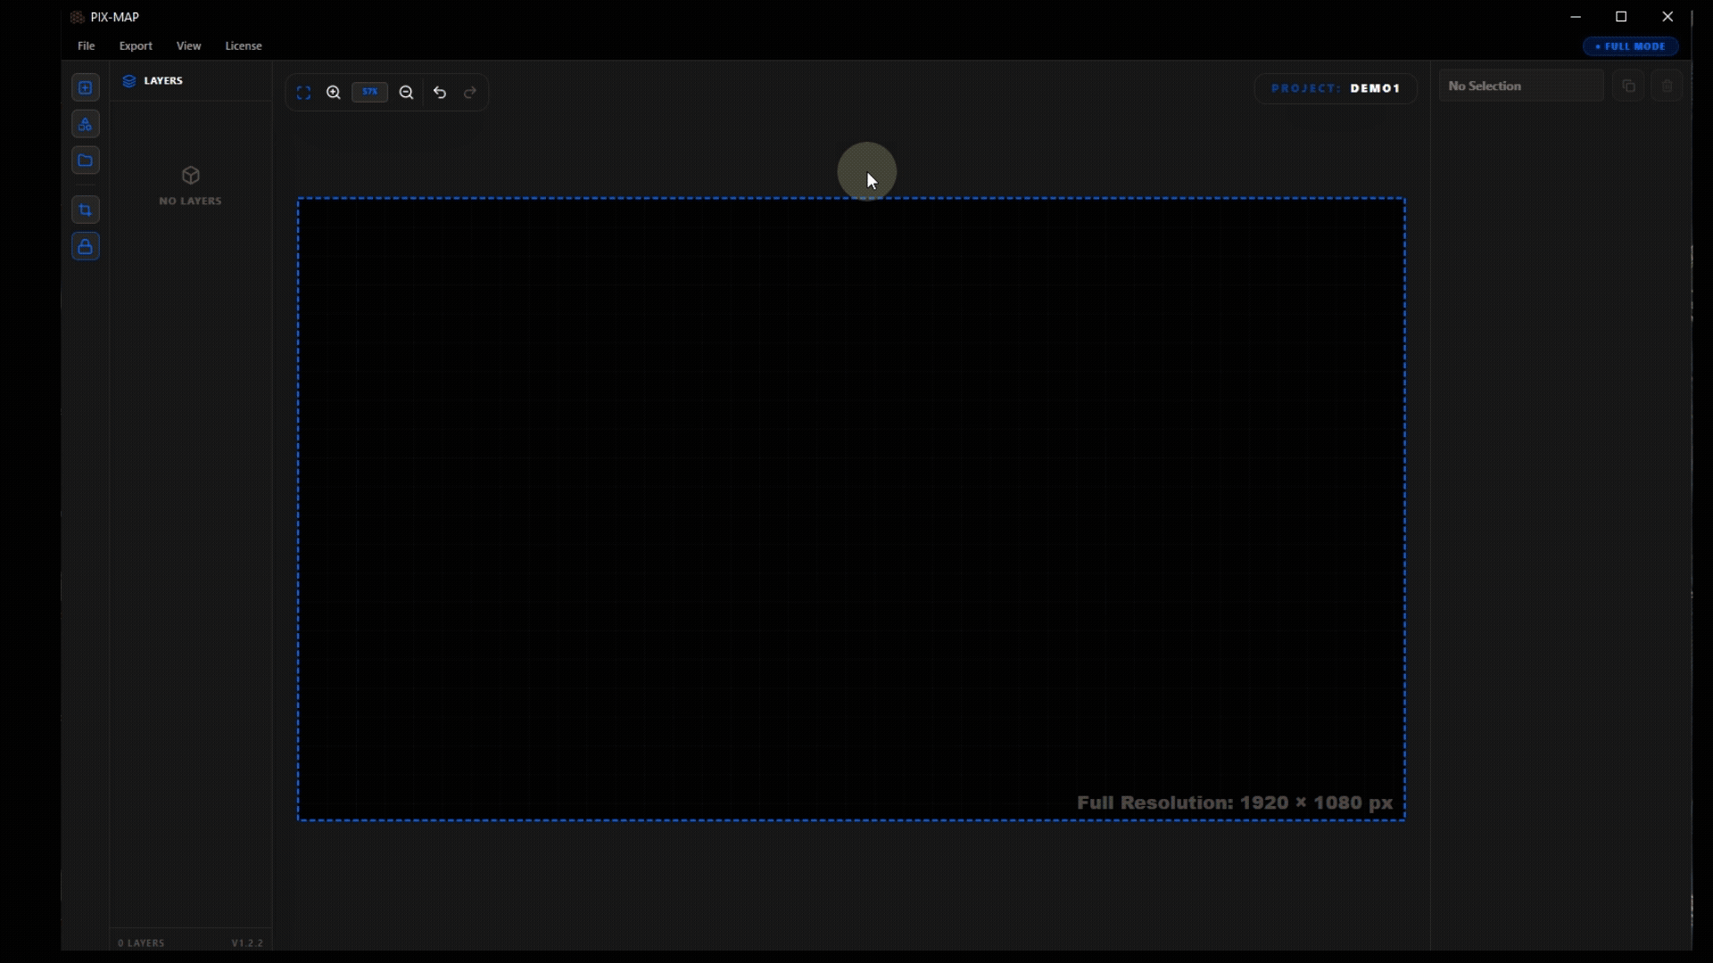Open the File menu
Screen dimensions: 1713x963
coord(87,45)
